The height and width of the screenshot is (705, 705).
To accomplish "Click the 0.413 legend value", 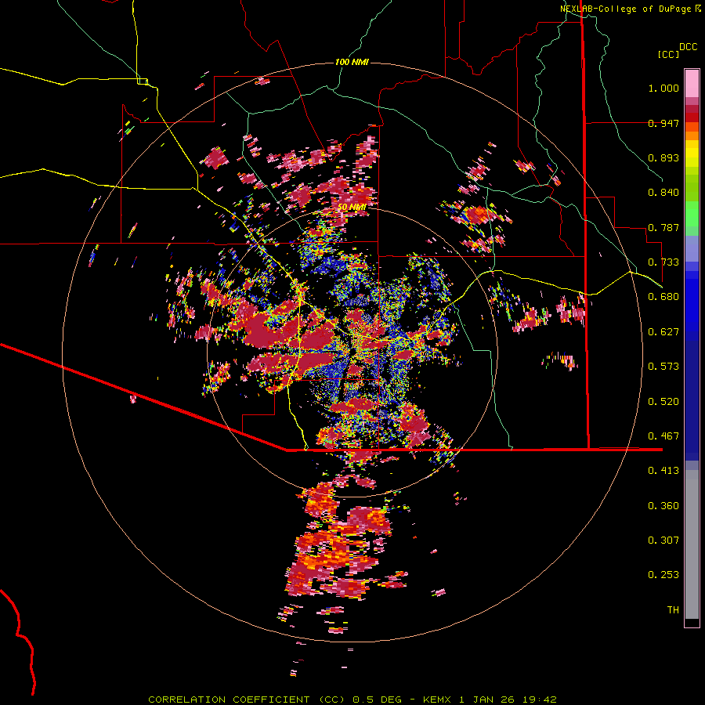I will tap(663, 471).
